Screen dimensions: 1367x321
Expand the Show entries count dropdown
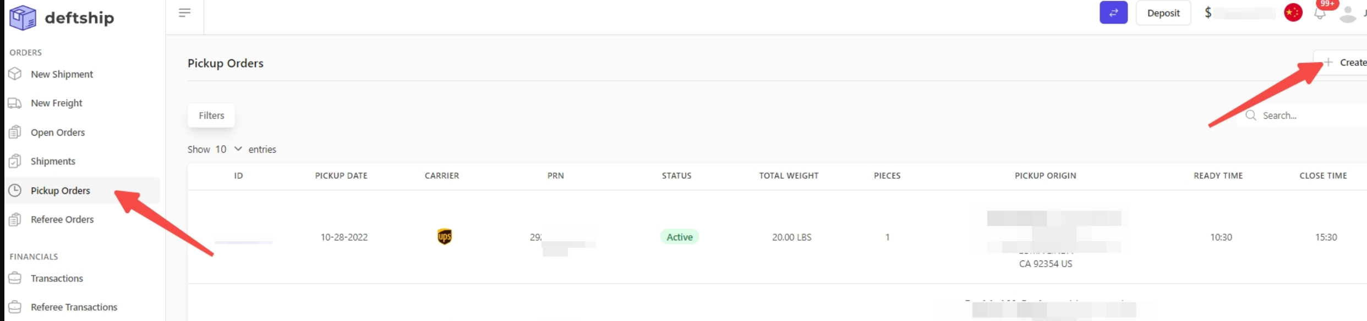pyautogui.click(x=229, y=149)
